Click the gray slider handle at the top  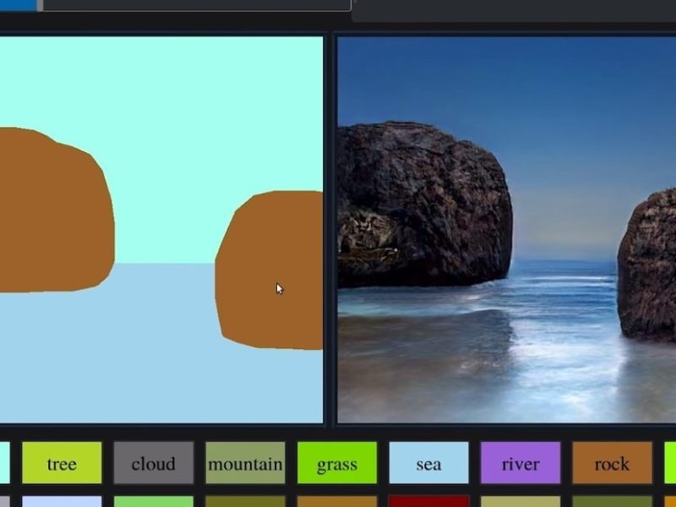click(40, 5)
